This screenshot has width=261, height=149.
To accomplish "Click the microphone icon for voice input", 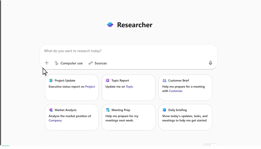I will [x=210, y=63].
